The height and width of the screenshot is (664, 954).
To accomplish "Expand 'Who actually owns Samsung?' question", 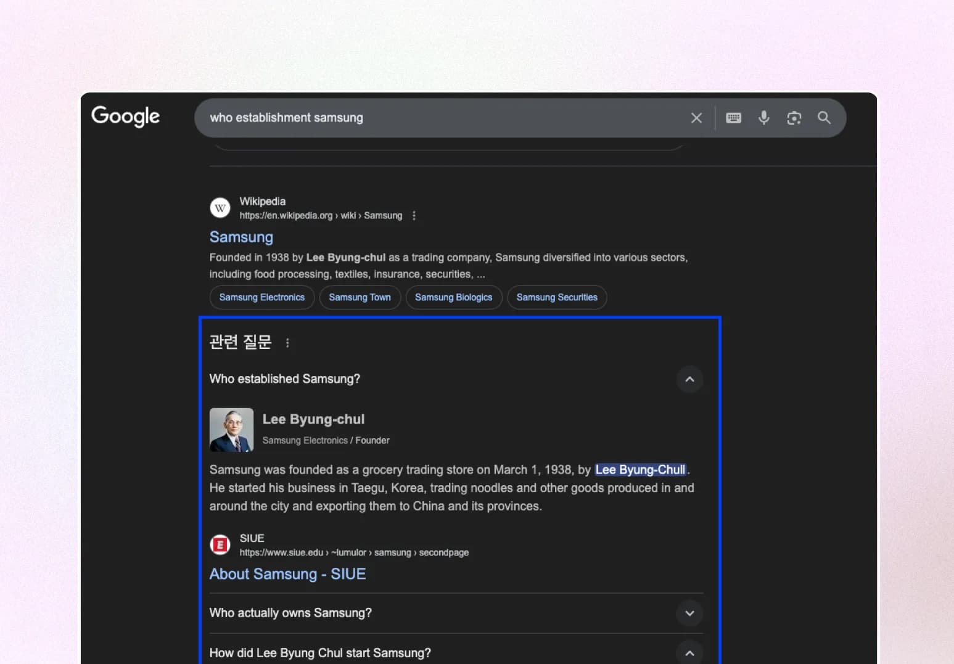I will point(689,613).
